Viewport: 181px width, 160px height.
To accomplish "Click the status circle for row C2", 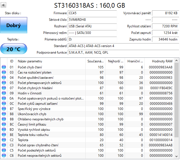I will (x=4, y=140).
